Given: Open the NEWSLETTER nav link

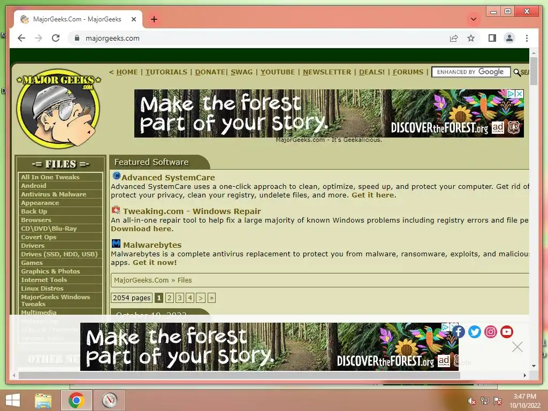Looking at the screenshot, I should (327, 72).
